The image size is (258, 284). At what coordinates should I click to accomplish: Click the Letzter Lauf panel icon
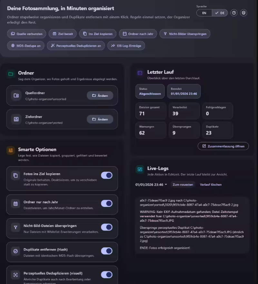pos(140,73)
